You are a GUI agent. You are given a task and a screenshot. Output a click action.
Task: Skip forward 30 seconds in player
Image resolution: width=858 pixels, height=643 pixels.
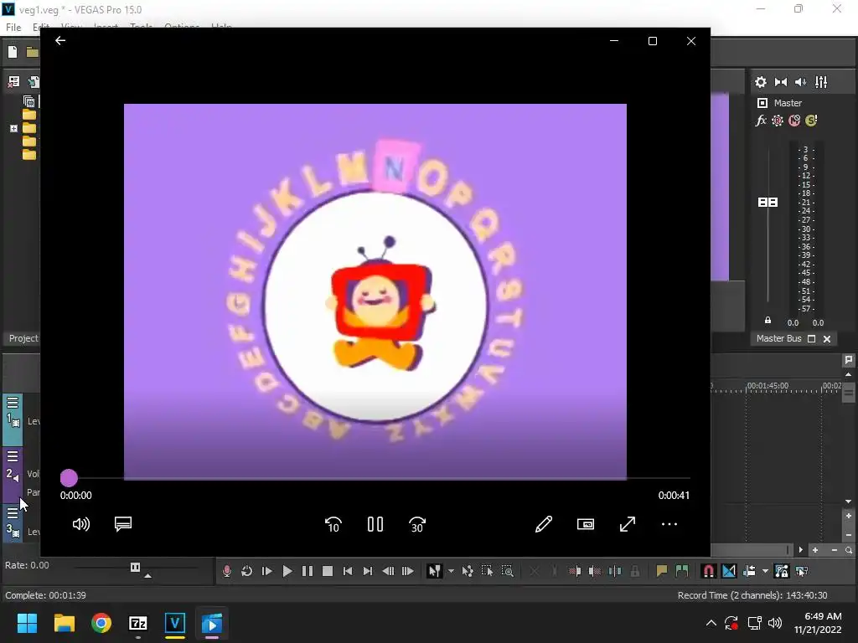[417, 524]
